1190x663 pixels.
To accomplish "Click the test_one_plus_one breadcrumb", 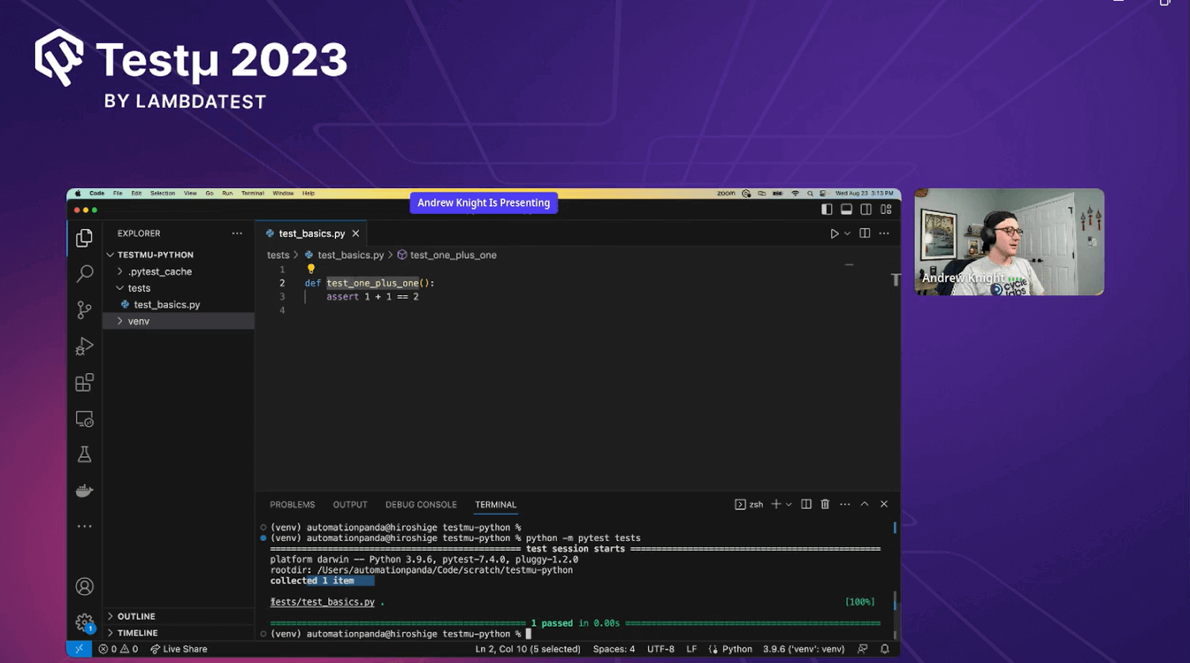I will pos(453,255).
